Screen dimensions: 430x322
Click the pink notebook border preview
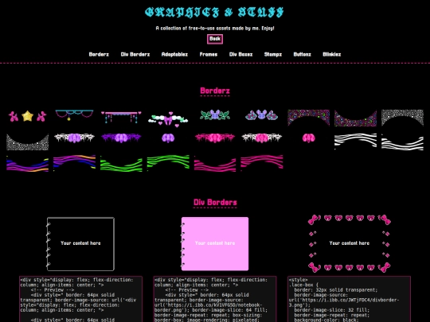(x=215, y=244)
